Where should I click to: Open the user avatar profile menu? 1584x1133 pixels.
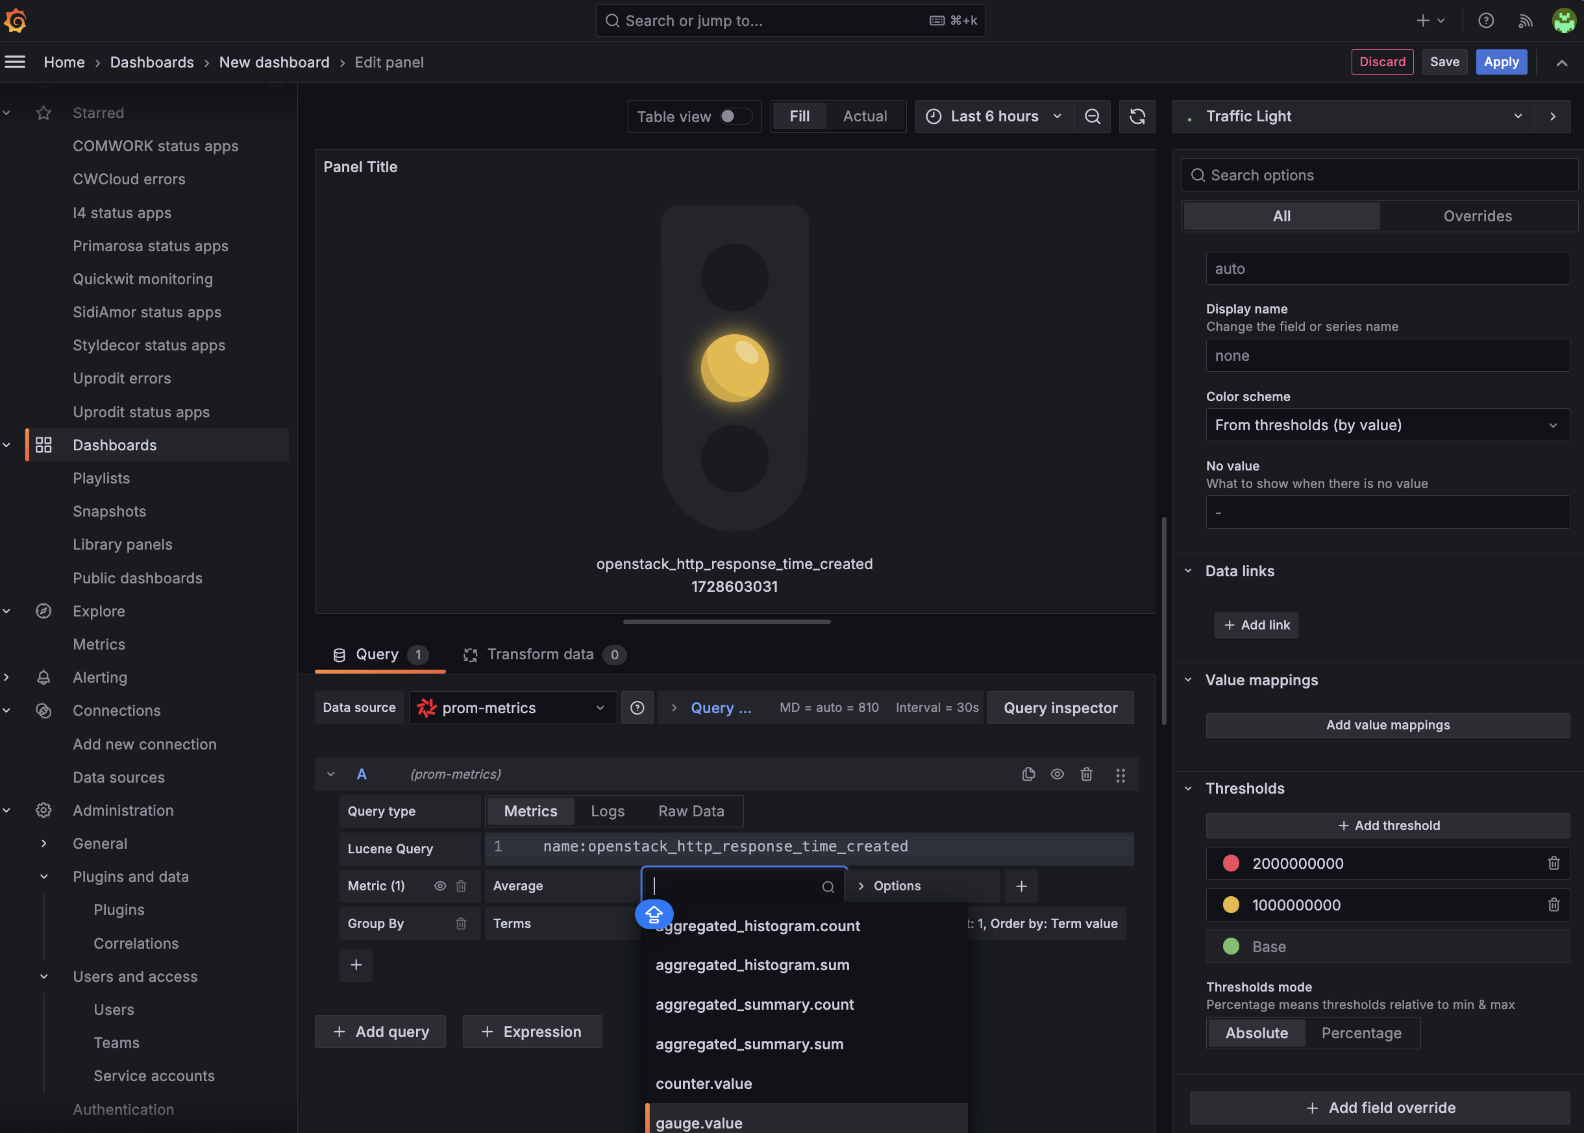1564,20
